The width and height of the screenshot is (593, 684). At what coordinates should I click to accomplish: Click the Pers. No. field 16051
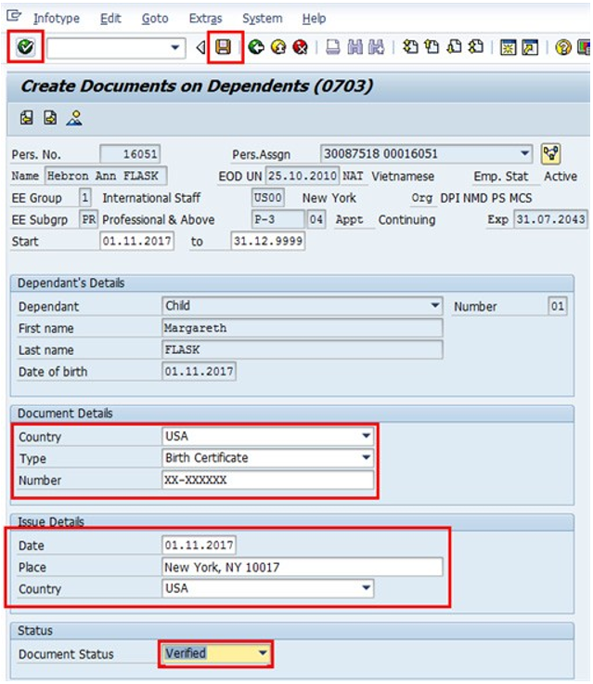(x=130, y=154)
